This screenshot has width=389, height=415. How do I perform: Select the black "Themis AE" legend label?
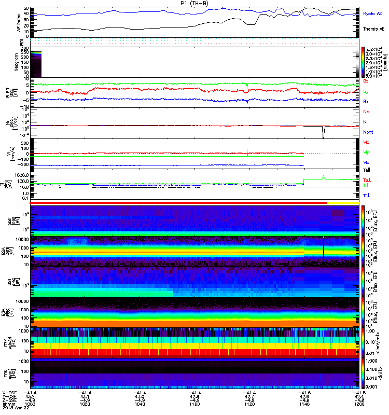(373, 29)
